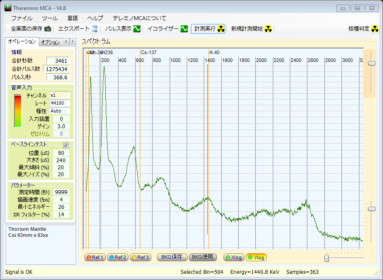Click the equalizer icon beside イコライザー

[184, 29]
